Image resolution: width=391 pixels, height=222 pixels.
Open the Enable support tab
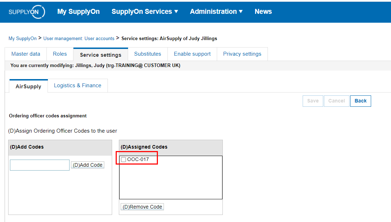tap(192, 54)
